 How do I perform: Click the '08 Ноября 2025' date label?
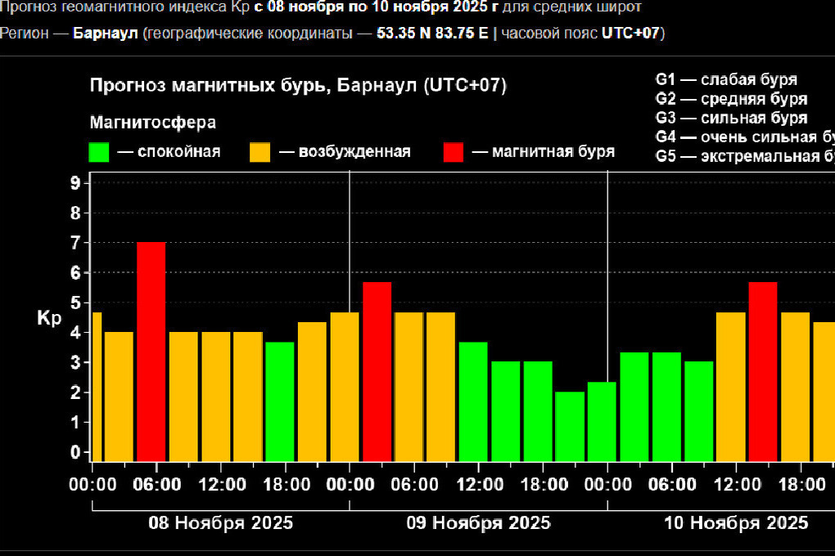[220, 522]
